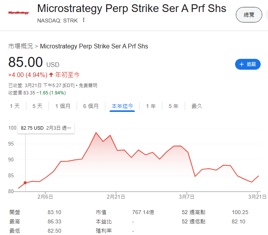This screenshot has height=235, width=268.
Task: Select the 最久 max range tab
Action: (197, 106)
